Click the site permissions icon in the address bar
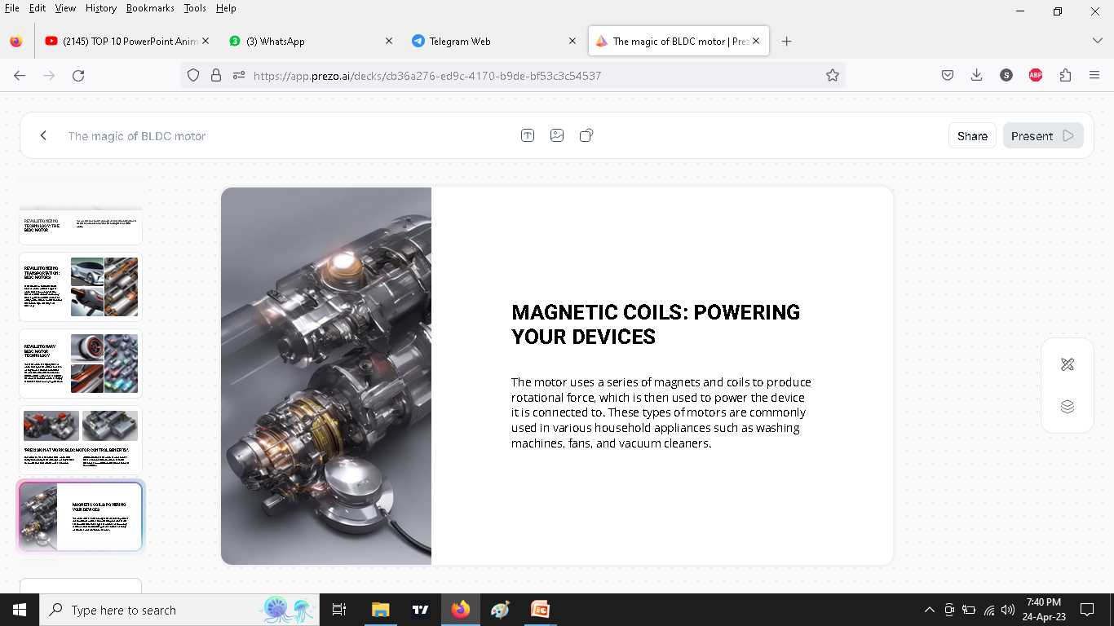The width and height of the screenshot is (1114, 626). click(x=239, y=75)
